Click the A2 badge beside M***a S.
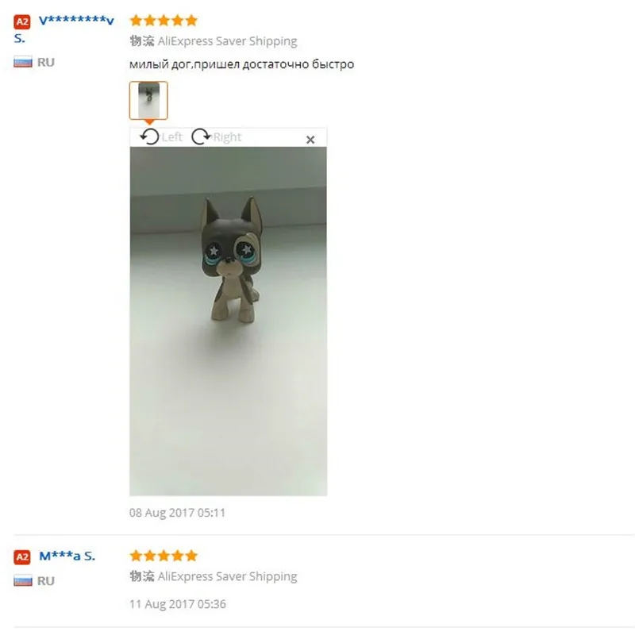 (x=22, y=557)
